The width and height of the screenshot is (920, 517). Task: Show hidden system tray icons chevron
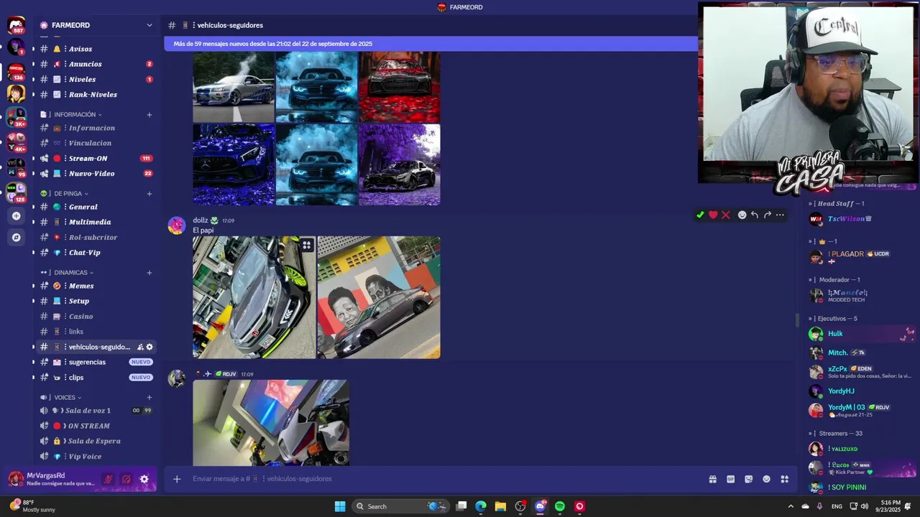(x=791, y=506)
